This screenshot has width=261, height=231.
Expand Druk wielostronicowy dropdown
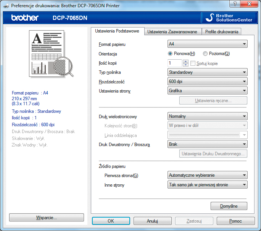click(208, 116)
